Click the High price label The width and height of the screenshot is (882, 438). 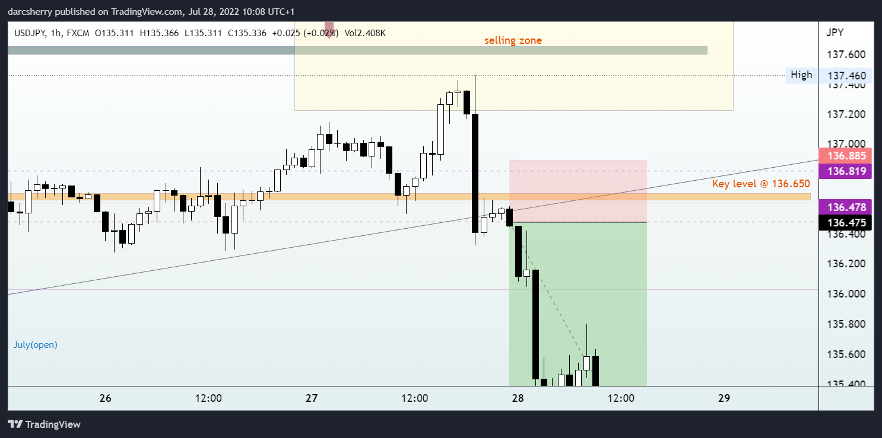coord(801,75)
